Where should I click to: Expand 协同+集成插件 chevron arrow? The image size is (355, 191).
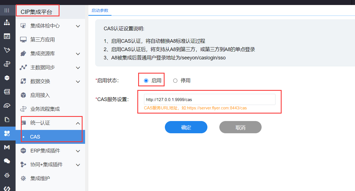click(78, 165)
